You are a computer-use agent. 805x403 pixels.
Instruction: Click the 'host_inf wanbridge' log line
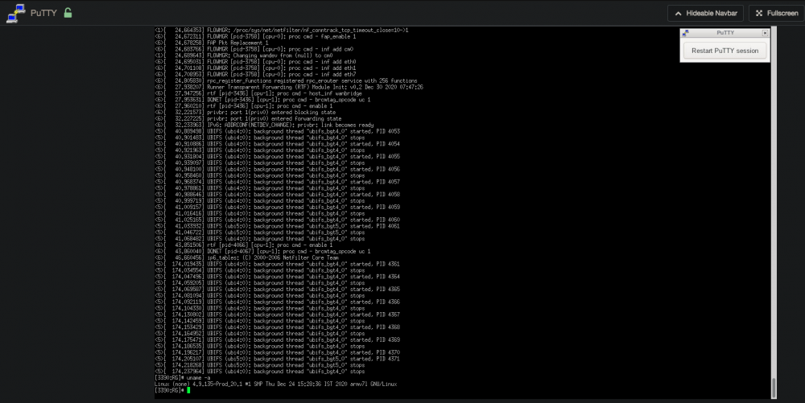tap(258, 93)
